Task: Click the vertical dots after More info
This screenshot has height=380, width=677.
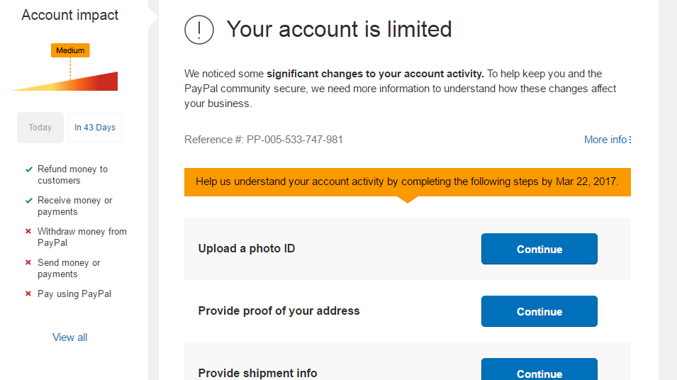Action: pos(630,140)
